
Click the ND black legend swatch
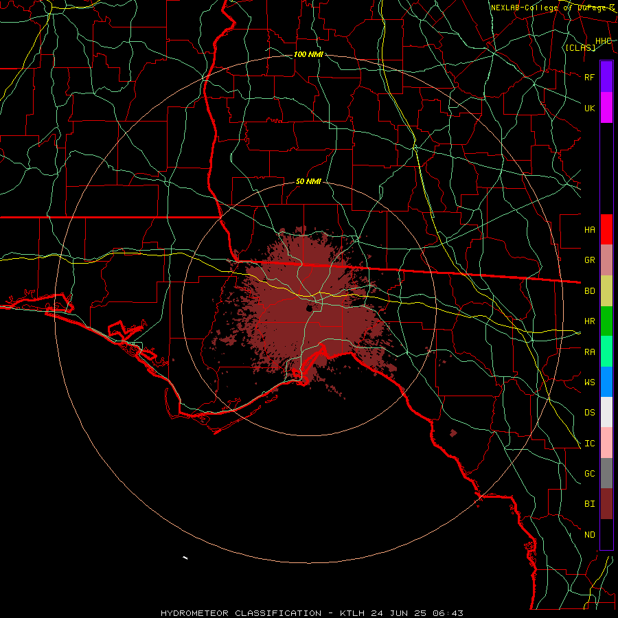[606, 534]
